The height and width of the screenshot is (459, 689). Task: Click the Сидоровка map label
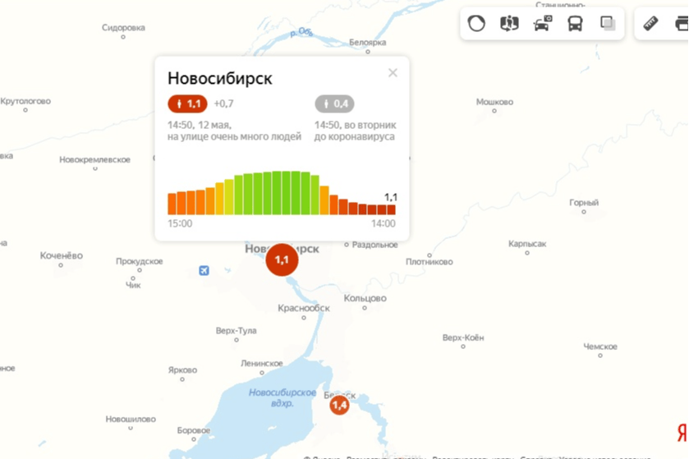[123, 28]
